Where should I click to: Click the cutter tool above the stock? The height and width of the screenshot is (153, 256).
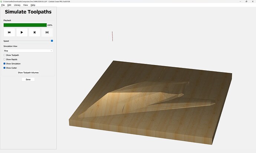point(112,36)
